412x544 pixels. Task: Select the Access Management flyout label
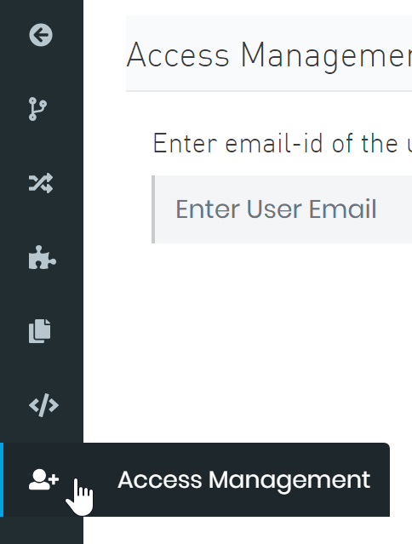point(244,480)
